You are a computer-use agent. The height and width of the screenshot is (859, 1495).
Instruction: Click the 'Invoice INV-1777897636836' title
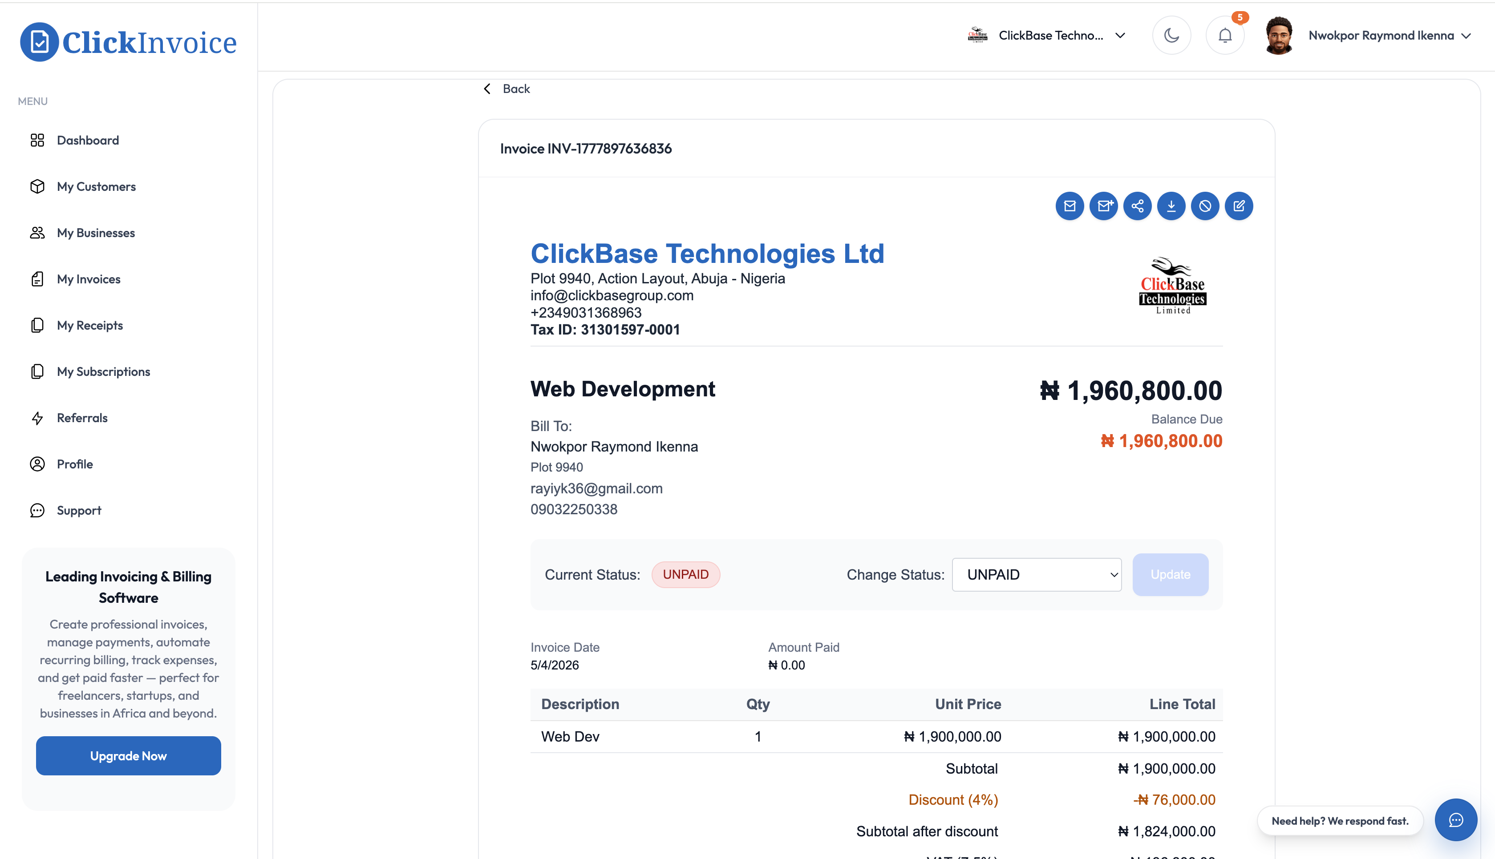(585, 149)
